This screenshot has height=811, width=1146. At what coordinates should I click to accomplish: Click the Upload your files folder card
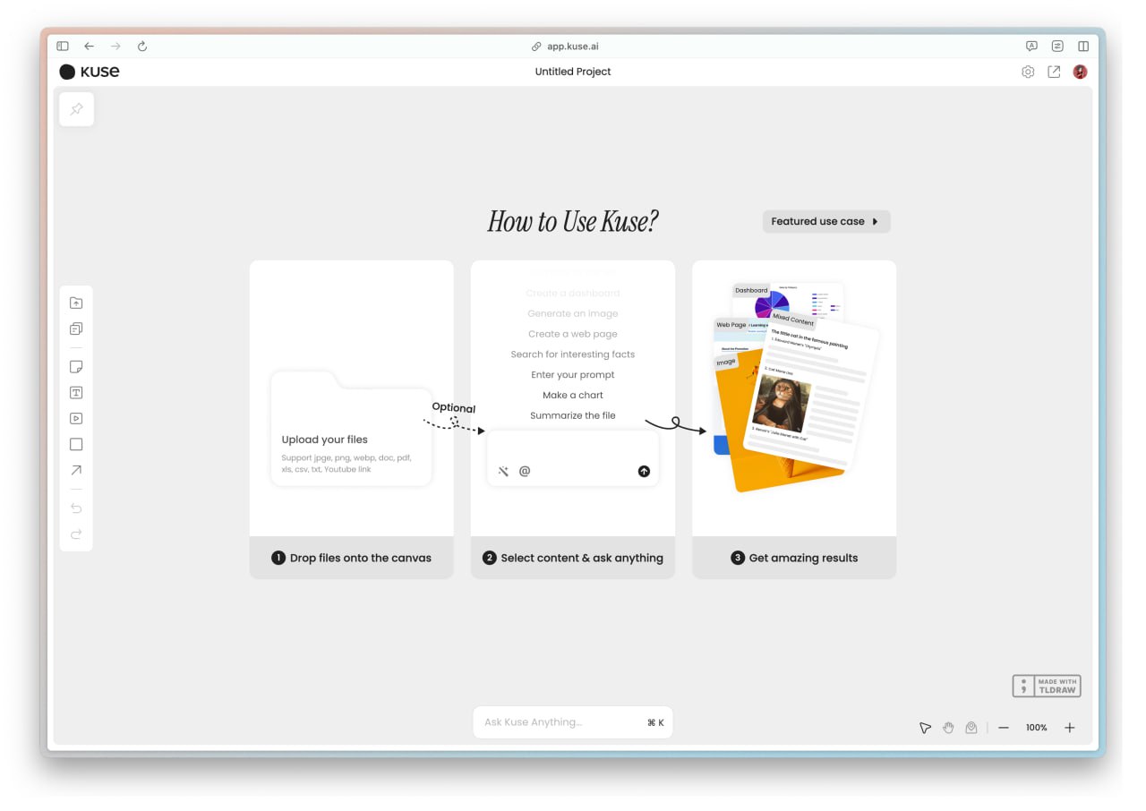coord(351,430)
